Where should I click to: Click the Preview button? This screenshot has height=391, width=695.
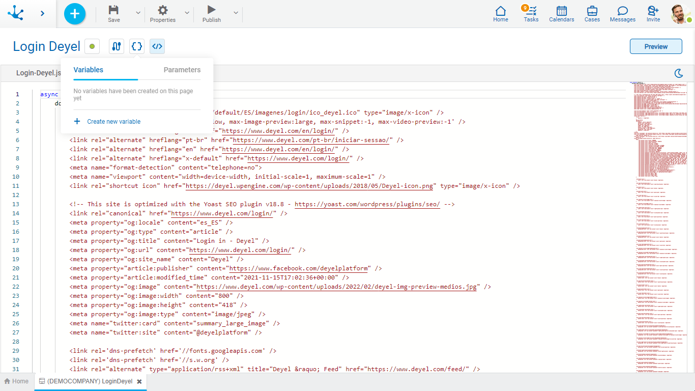click(656, 46)
